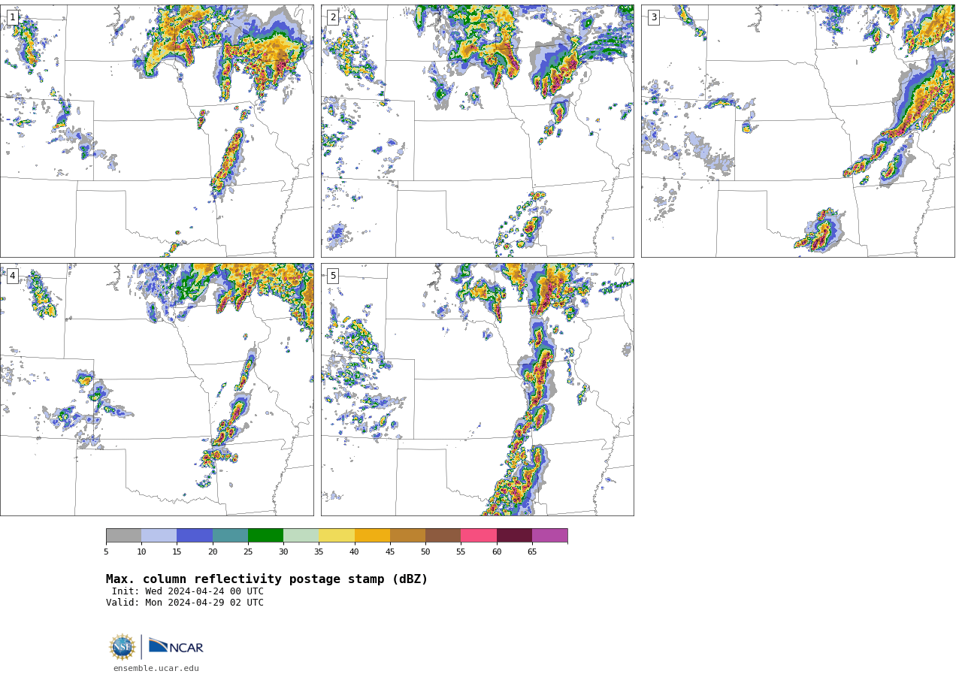
Task: Click the Max. column reflectivity title
Action: [x=267, y=579]
